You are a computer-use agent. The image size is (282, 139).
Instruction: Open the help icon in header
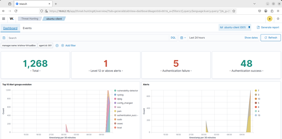pos(278,19)
